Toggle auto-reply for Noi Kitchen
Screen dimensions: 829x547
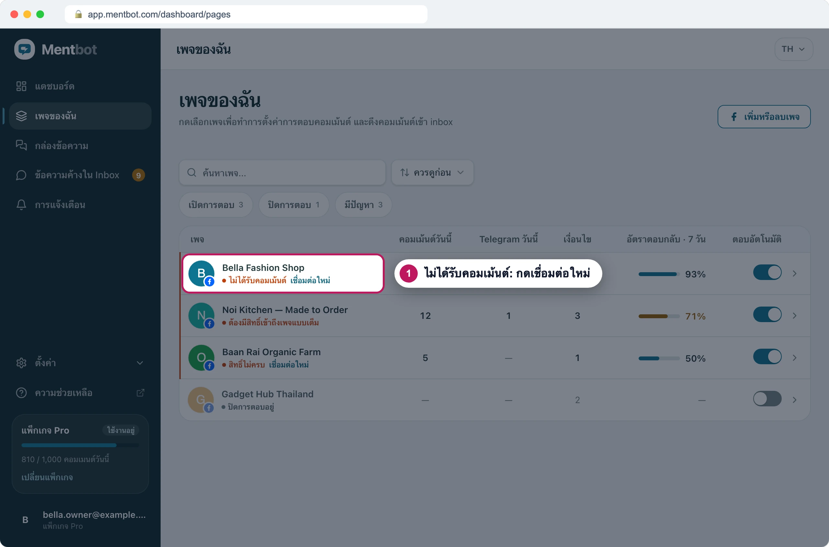[x=767, y=315]
